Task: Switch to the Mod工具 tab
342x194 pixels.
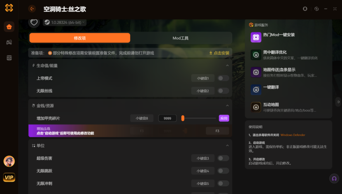Action: [180, 38]
